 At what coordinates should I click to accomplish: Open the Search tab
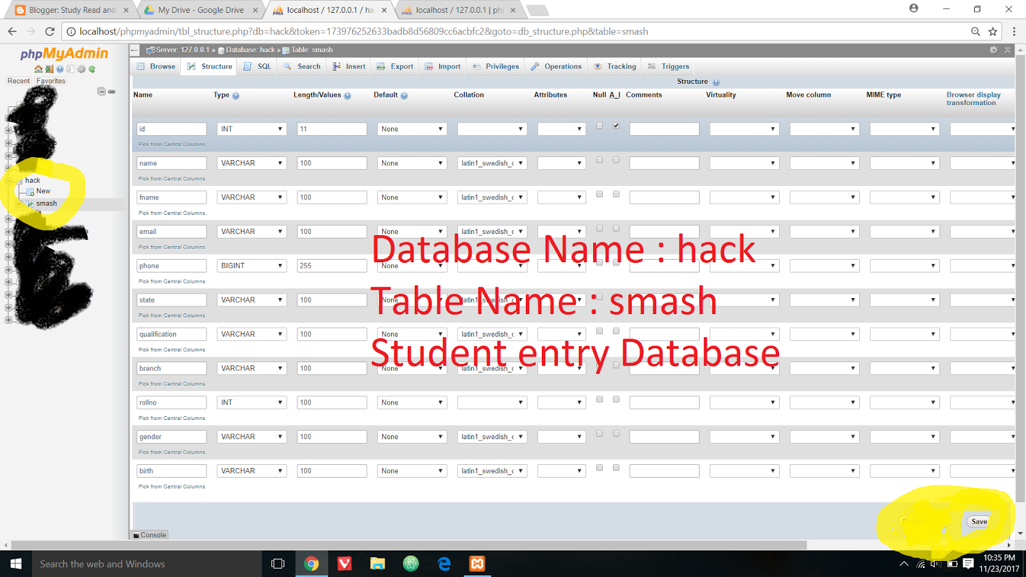click(x=302, y=67)
